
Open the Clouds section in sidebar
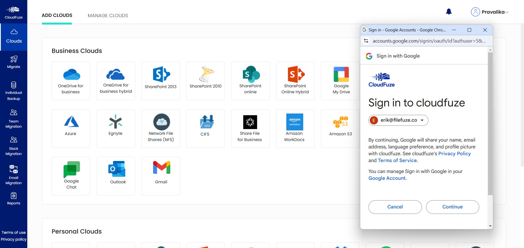[14, 37]
